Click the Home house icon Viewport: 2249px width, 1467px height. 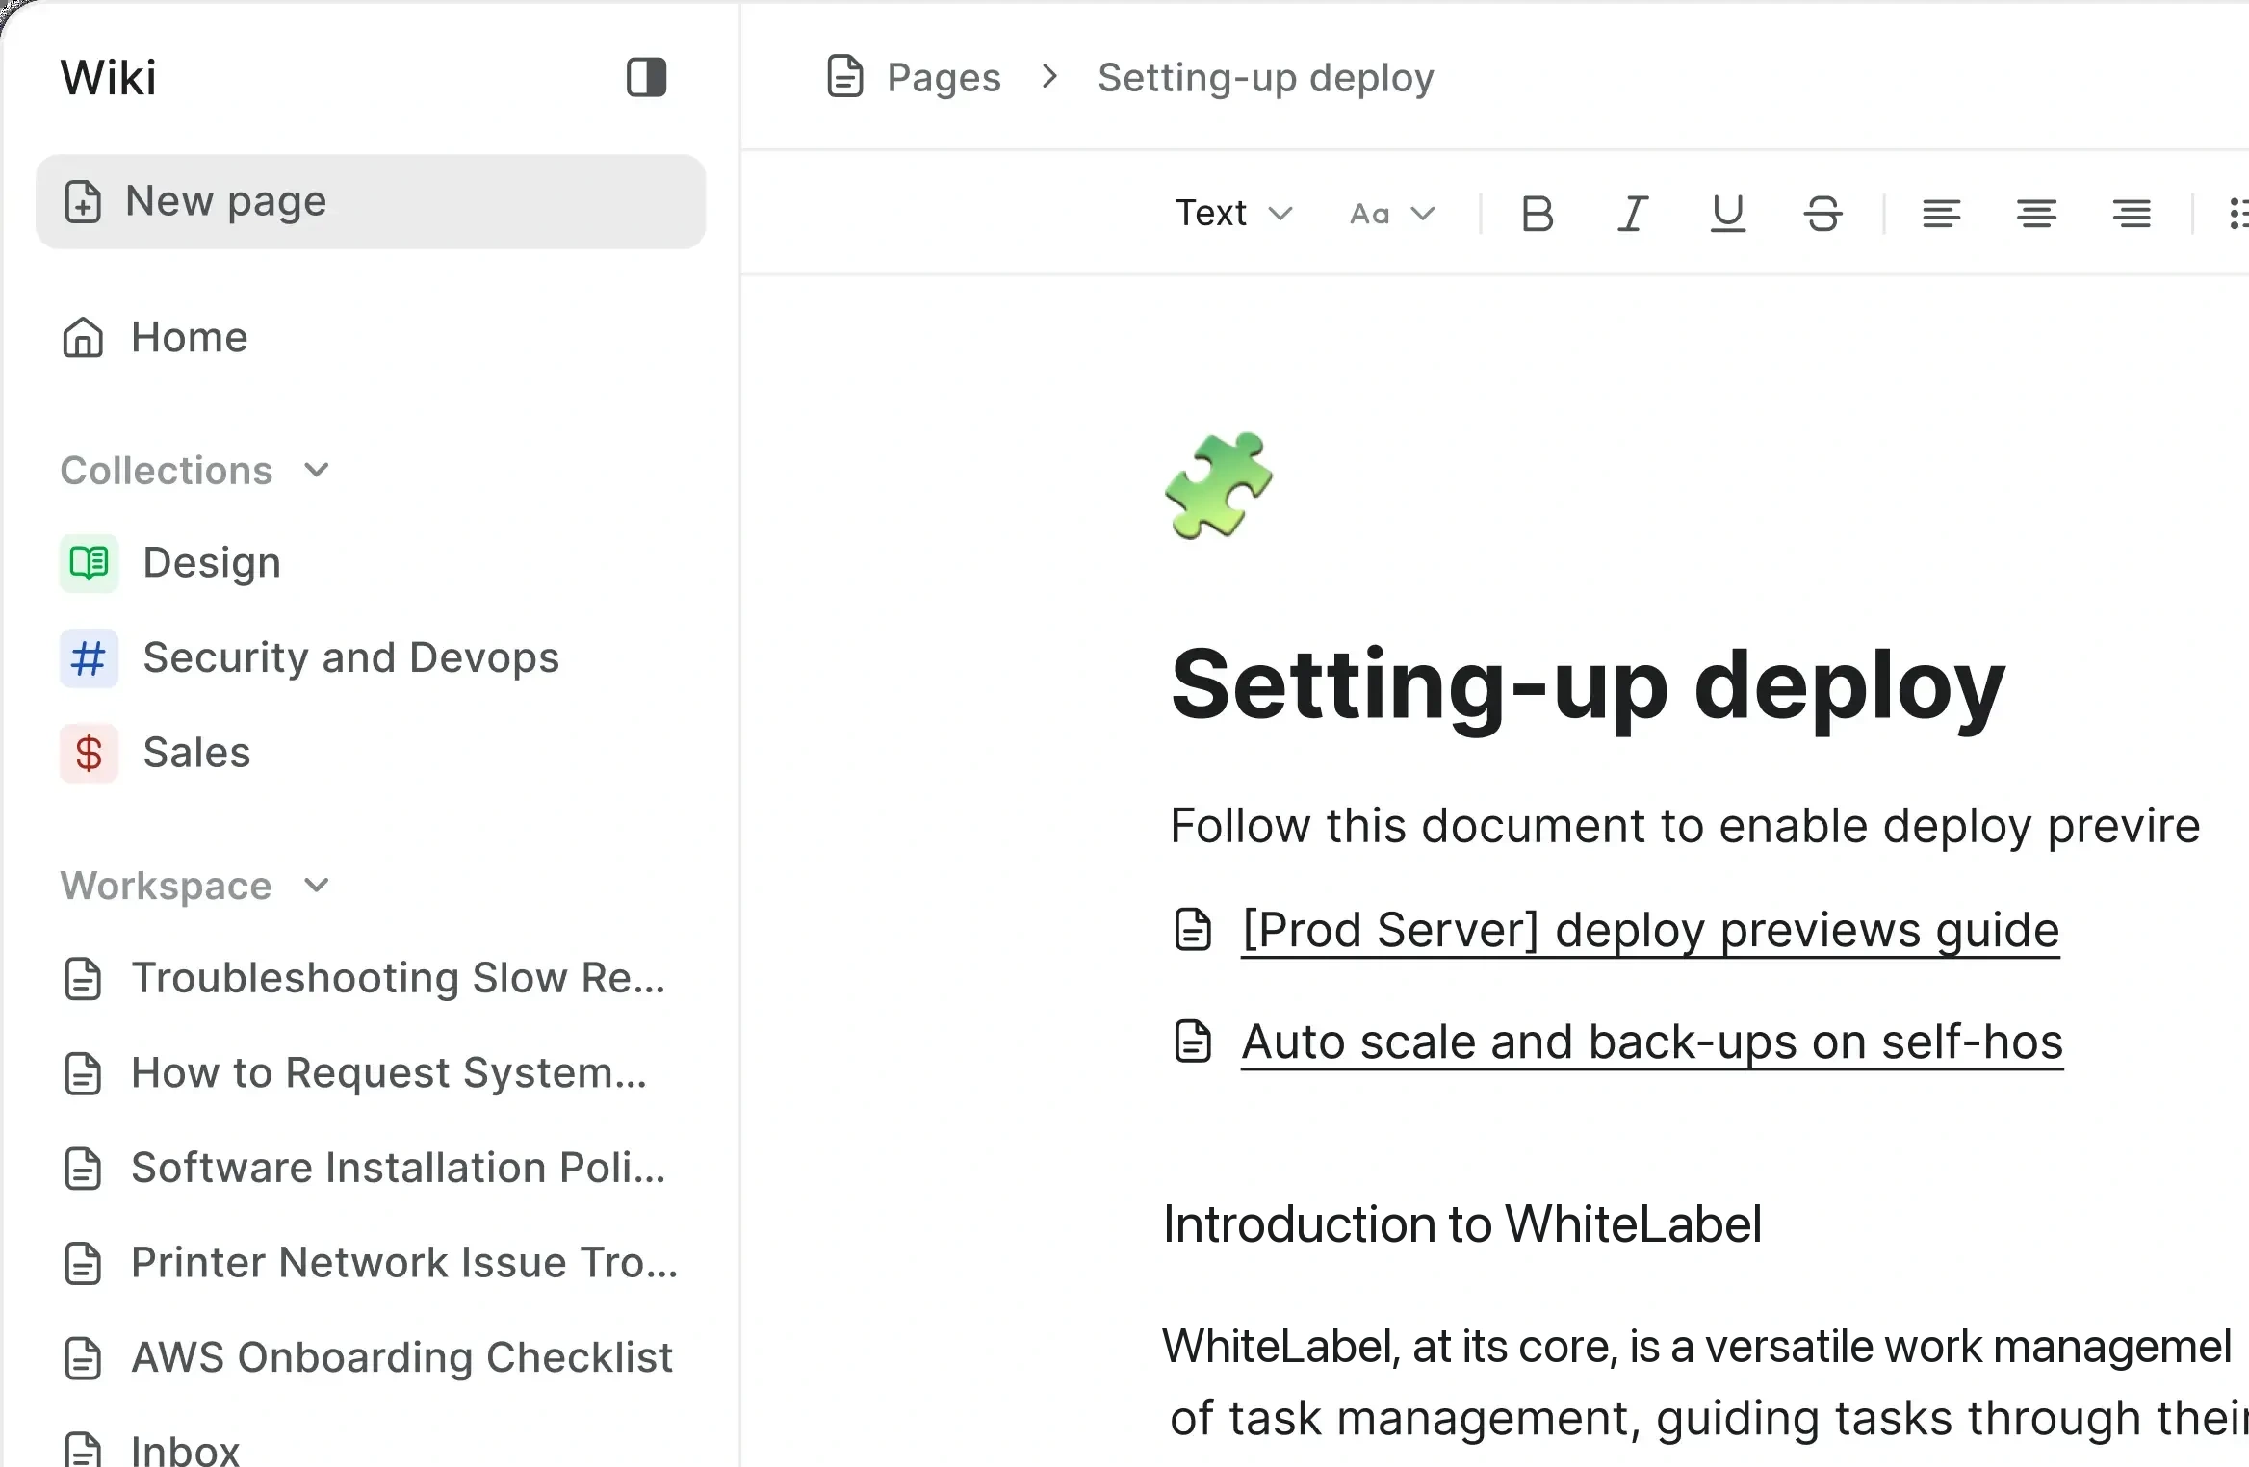pyautogui.click(x=83, y=337)
